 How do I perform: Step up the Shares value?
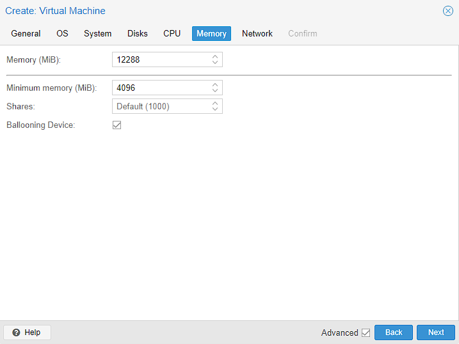pyautogui.click(x=215, y=103)
